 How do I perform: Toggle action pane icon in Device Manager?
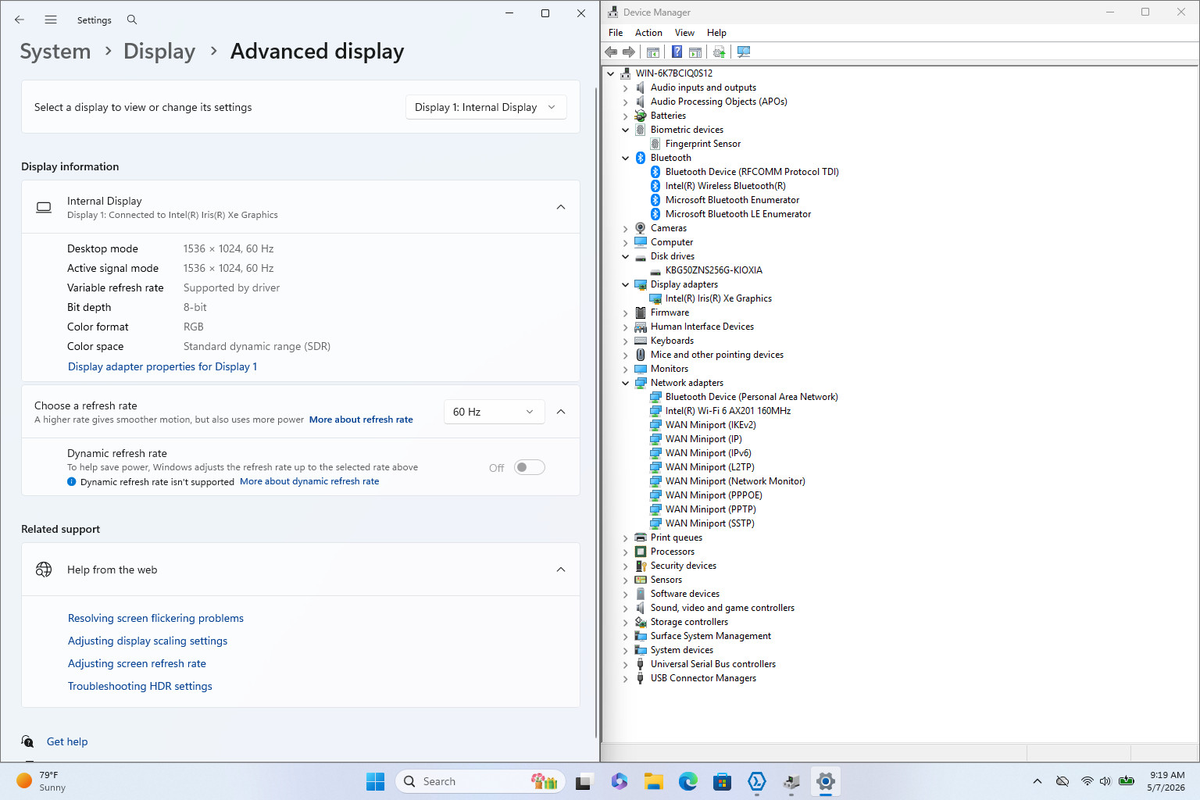point(695,52)
